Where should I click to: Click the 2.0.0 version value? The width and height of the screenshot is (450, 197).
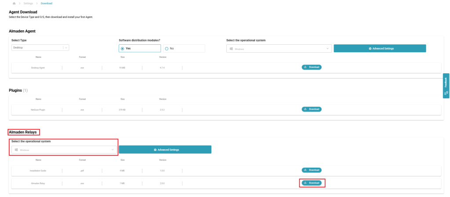(x=163, y=183)
